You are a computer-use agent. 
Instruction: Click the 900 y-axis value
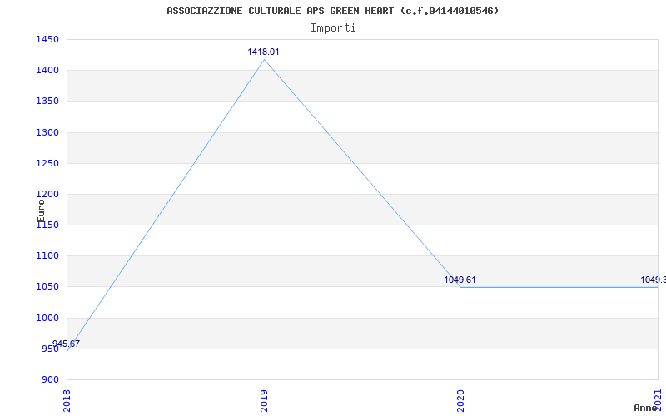click(50, 379)
